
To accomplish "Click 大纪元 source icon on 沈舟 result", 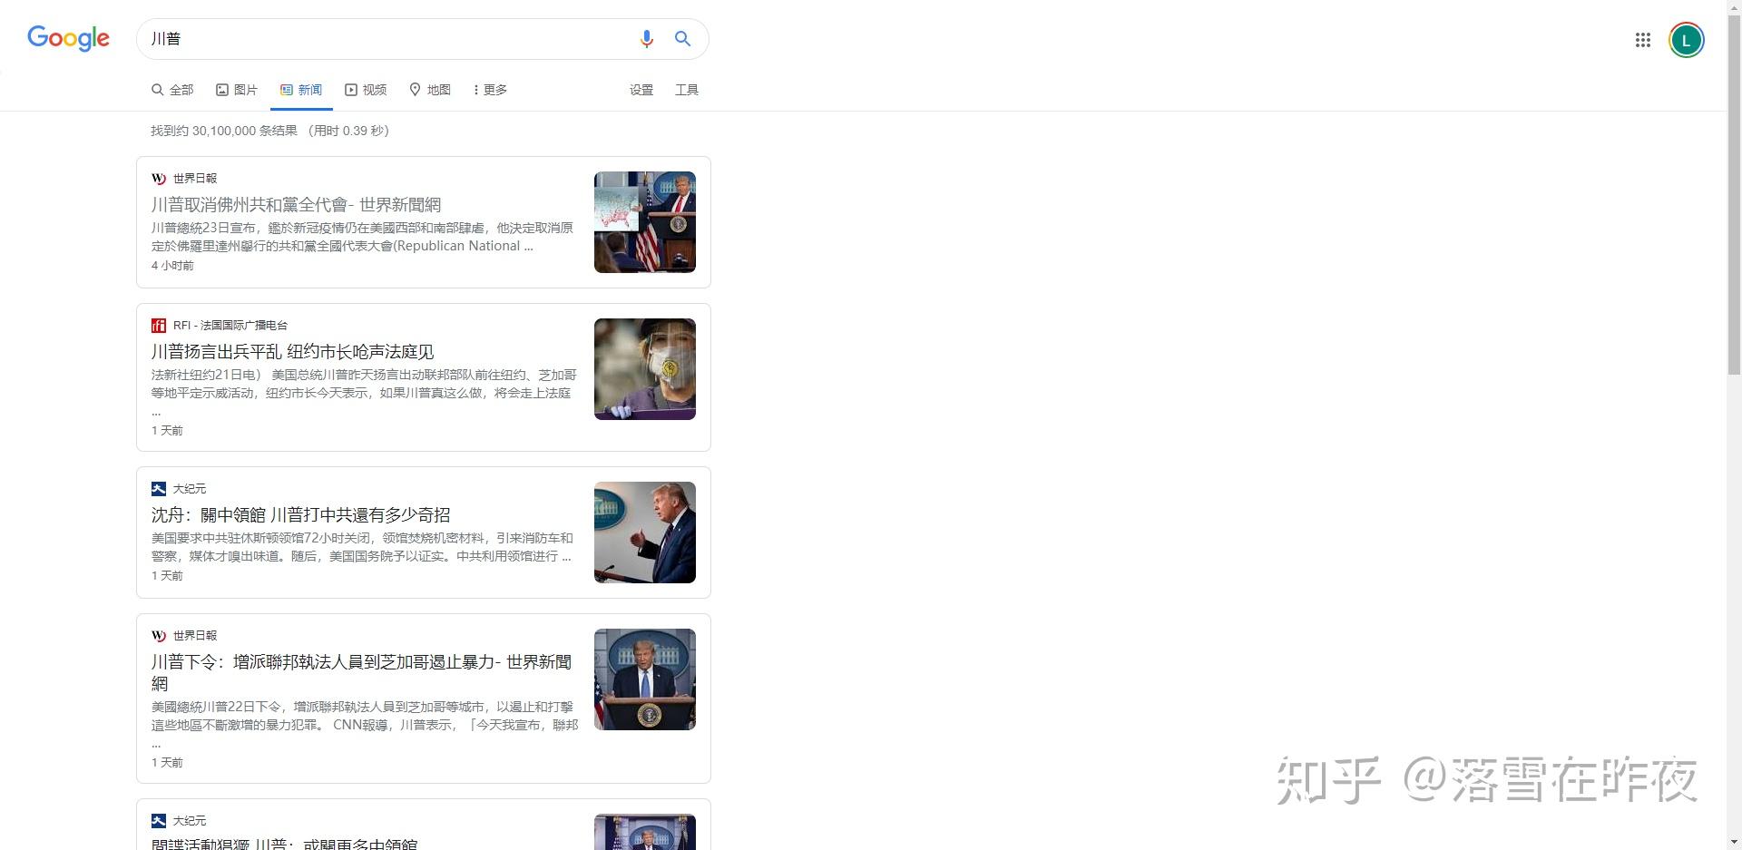I will (159, 489).
